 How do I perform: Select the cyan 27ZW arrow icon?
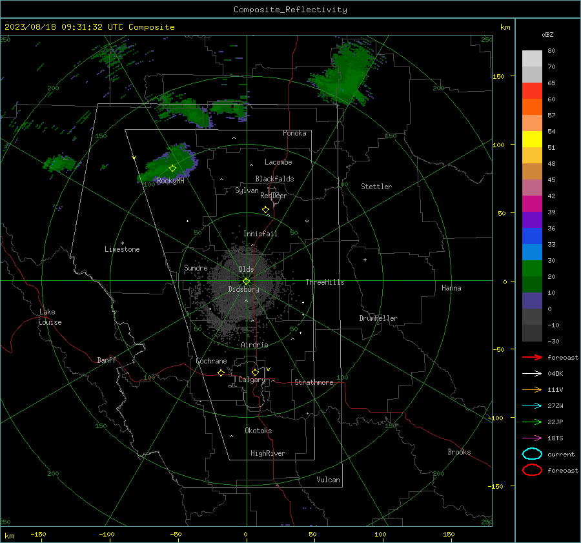[532, 406]
